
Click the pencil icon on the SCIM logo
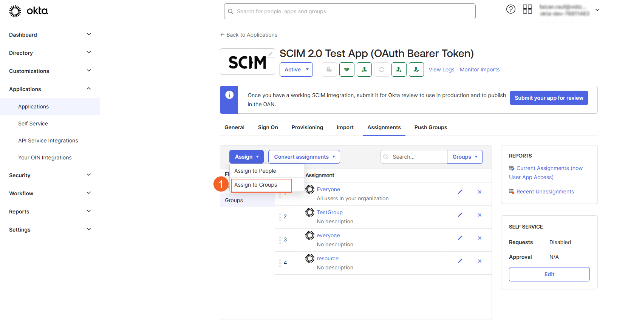[x=270, y=54]
